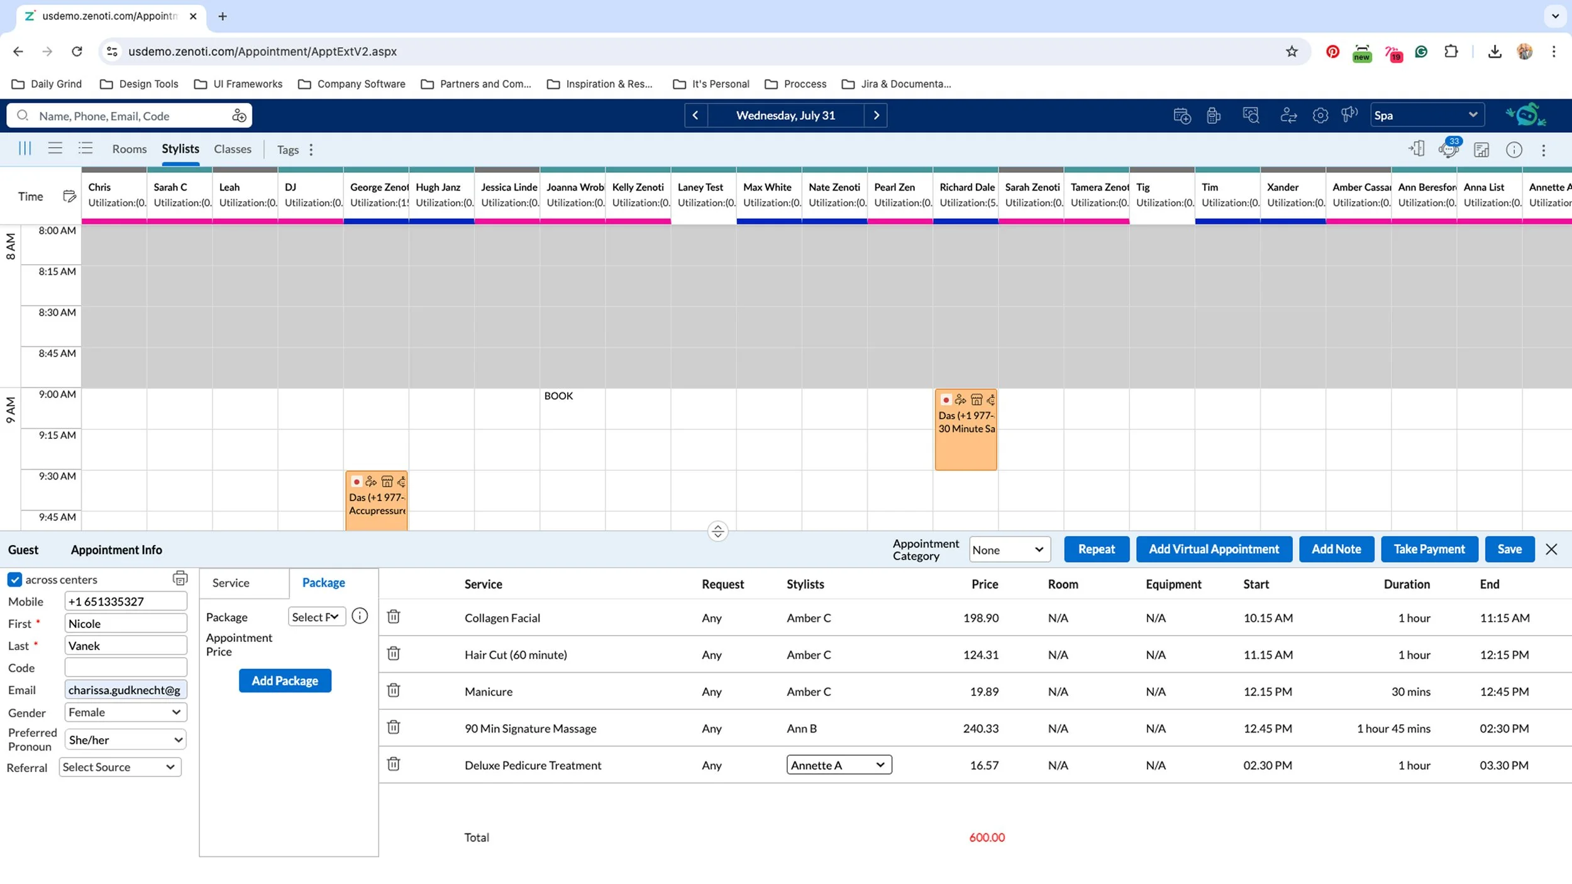Screen dimensions: 1572x884
Task: Click the add guest icon in search bar
Action: coord(239,116)
